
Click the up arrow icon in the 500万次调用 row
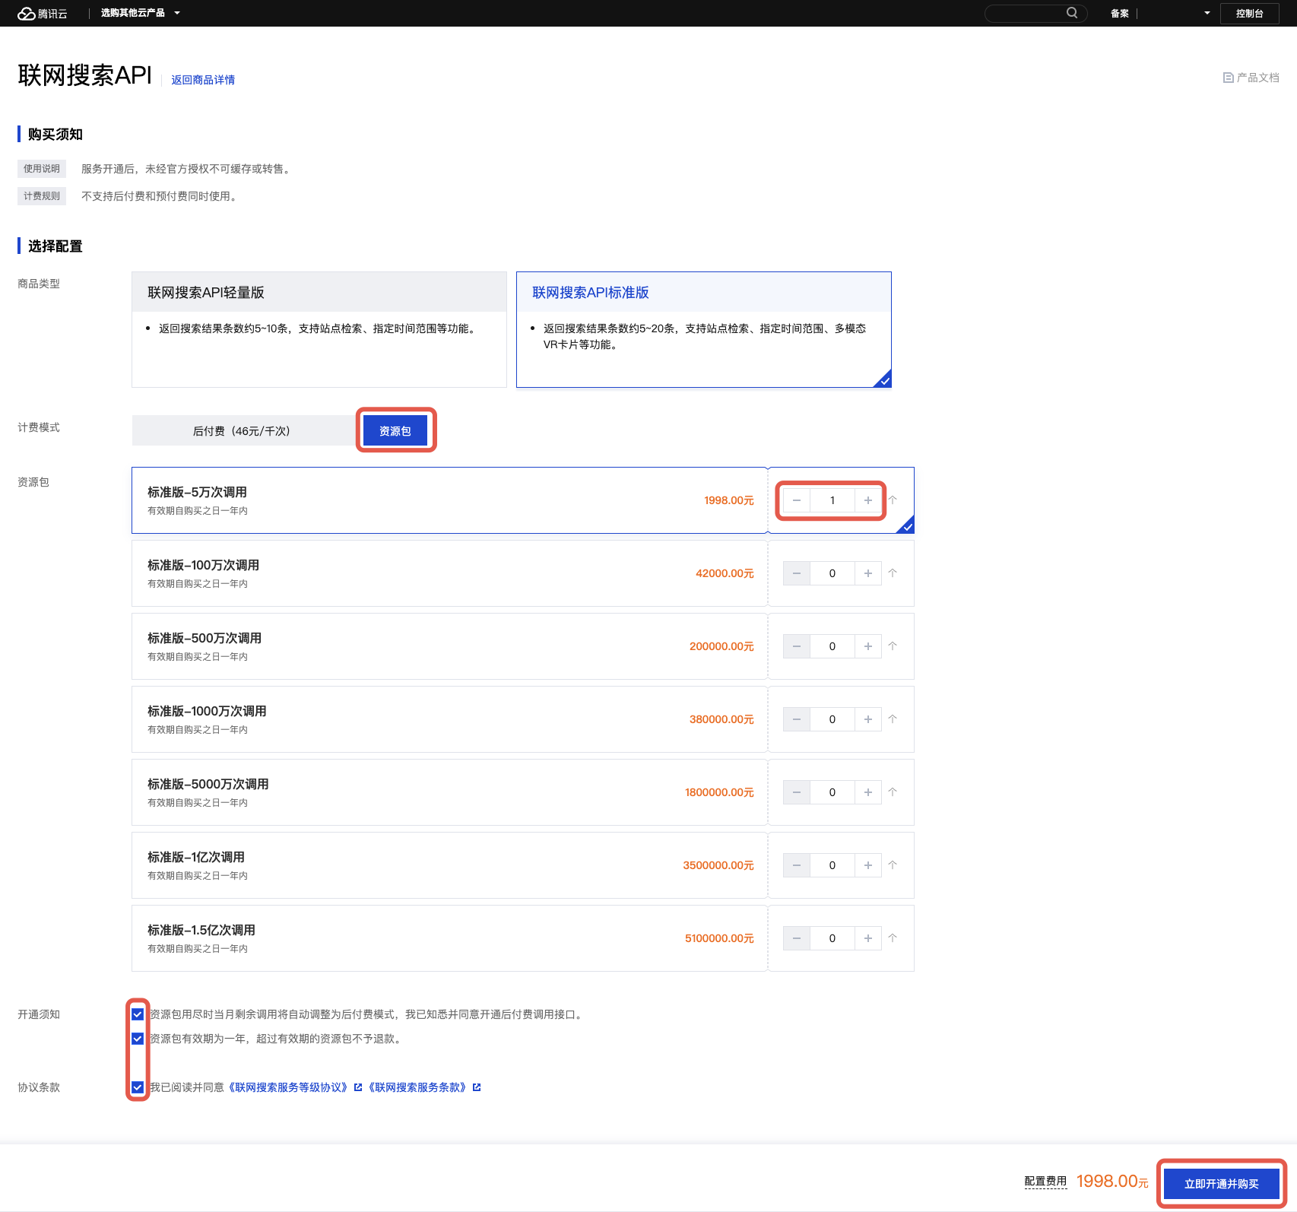coord(893,646)
